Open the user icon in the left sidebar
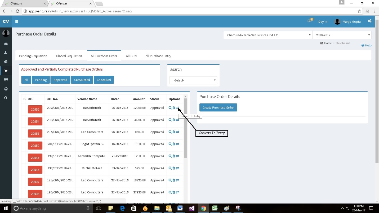Image resolution: width=379 pixels, height=213 pixels. click(x=6, y=53)
